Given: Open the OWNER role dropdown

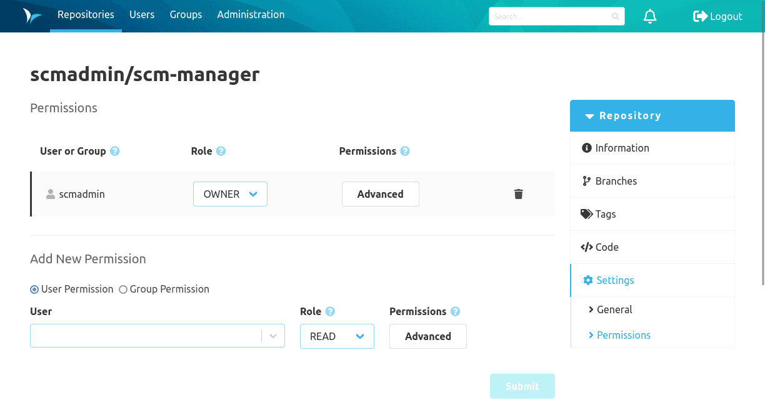Looking at the screenshot, I should pyautogui.click(x=230, y=194).
